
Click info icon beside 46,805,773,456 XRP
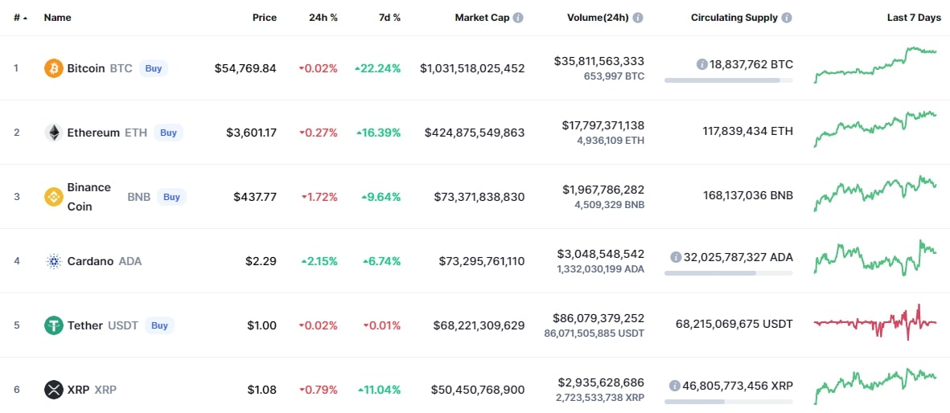pos(674,386)
